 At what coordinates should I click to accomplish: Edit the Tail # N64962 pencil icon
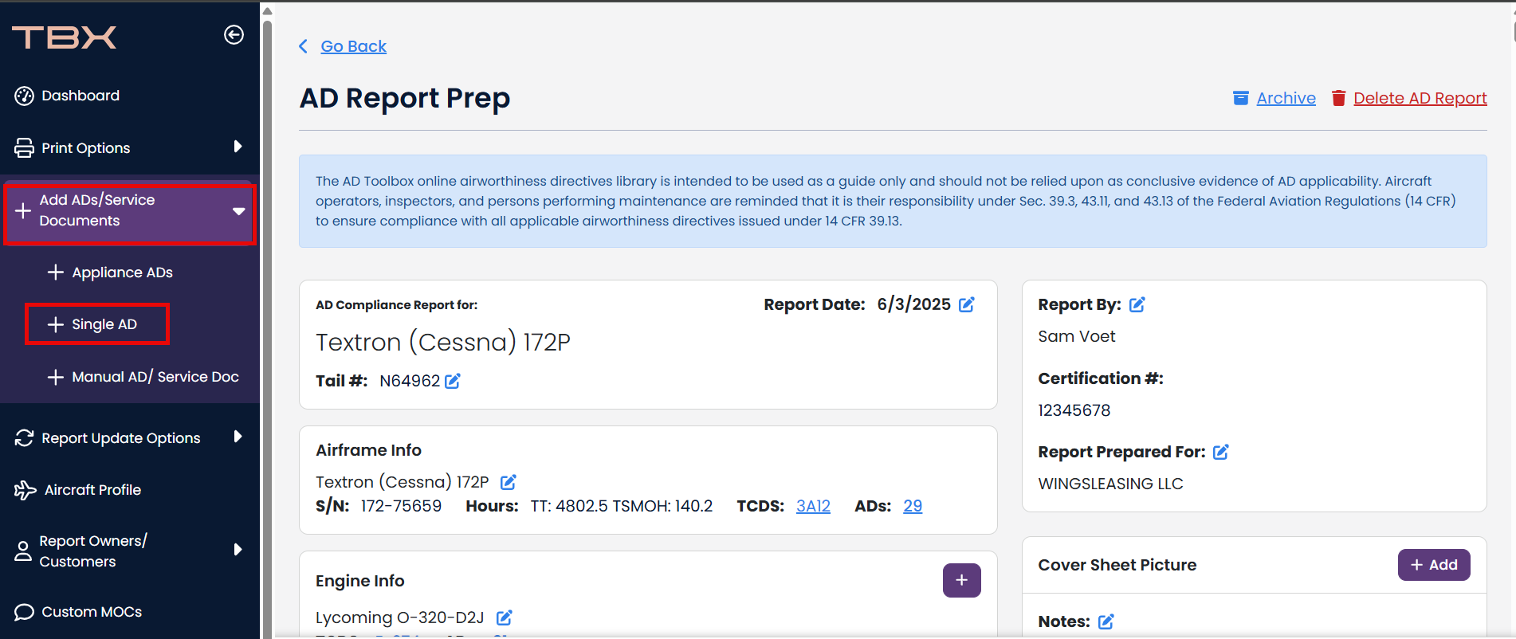pyautogui.click(x=453, y=381)
